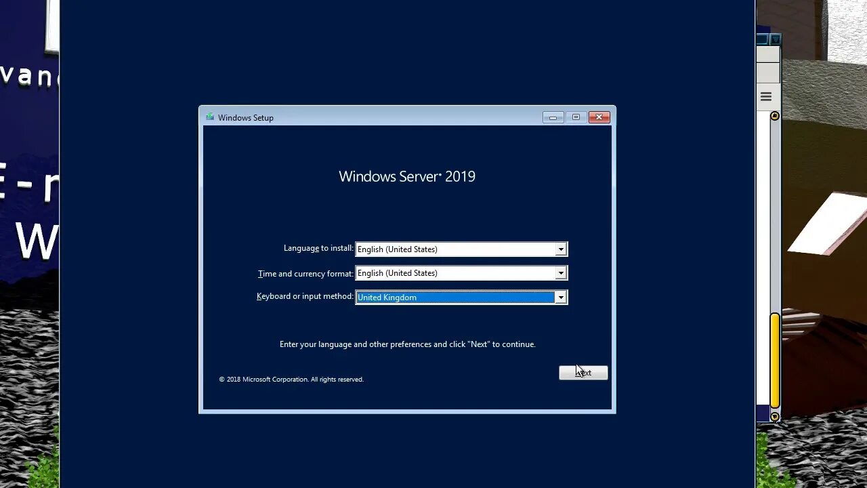Screen dimensions: 867x488
Task: Click the scroll up arrow in right panel
Action: [x=775, y=116]
